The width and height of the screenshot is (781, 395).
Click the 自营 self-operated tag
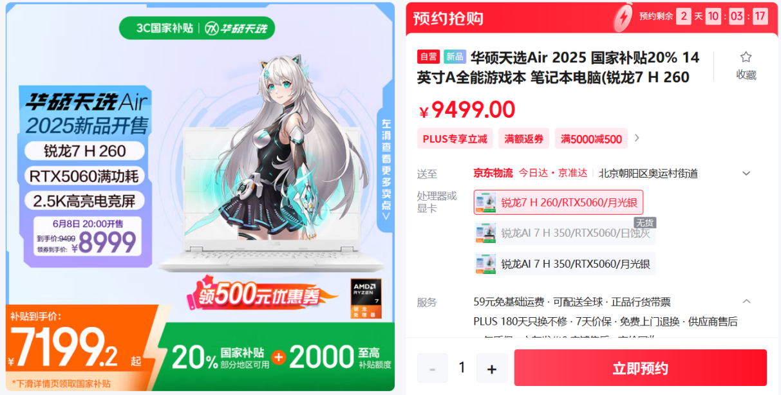(x=429, y=57)
